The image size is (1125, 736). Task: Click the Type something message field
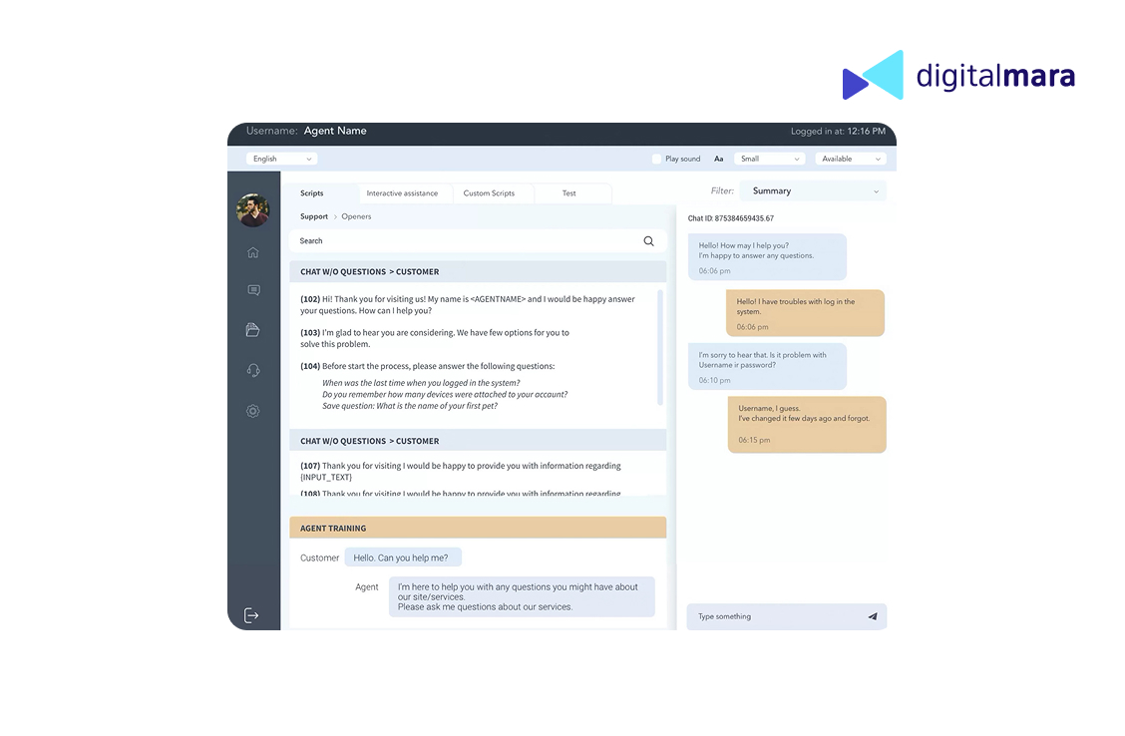(773, 616)
